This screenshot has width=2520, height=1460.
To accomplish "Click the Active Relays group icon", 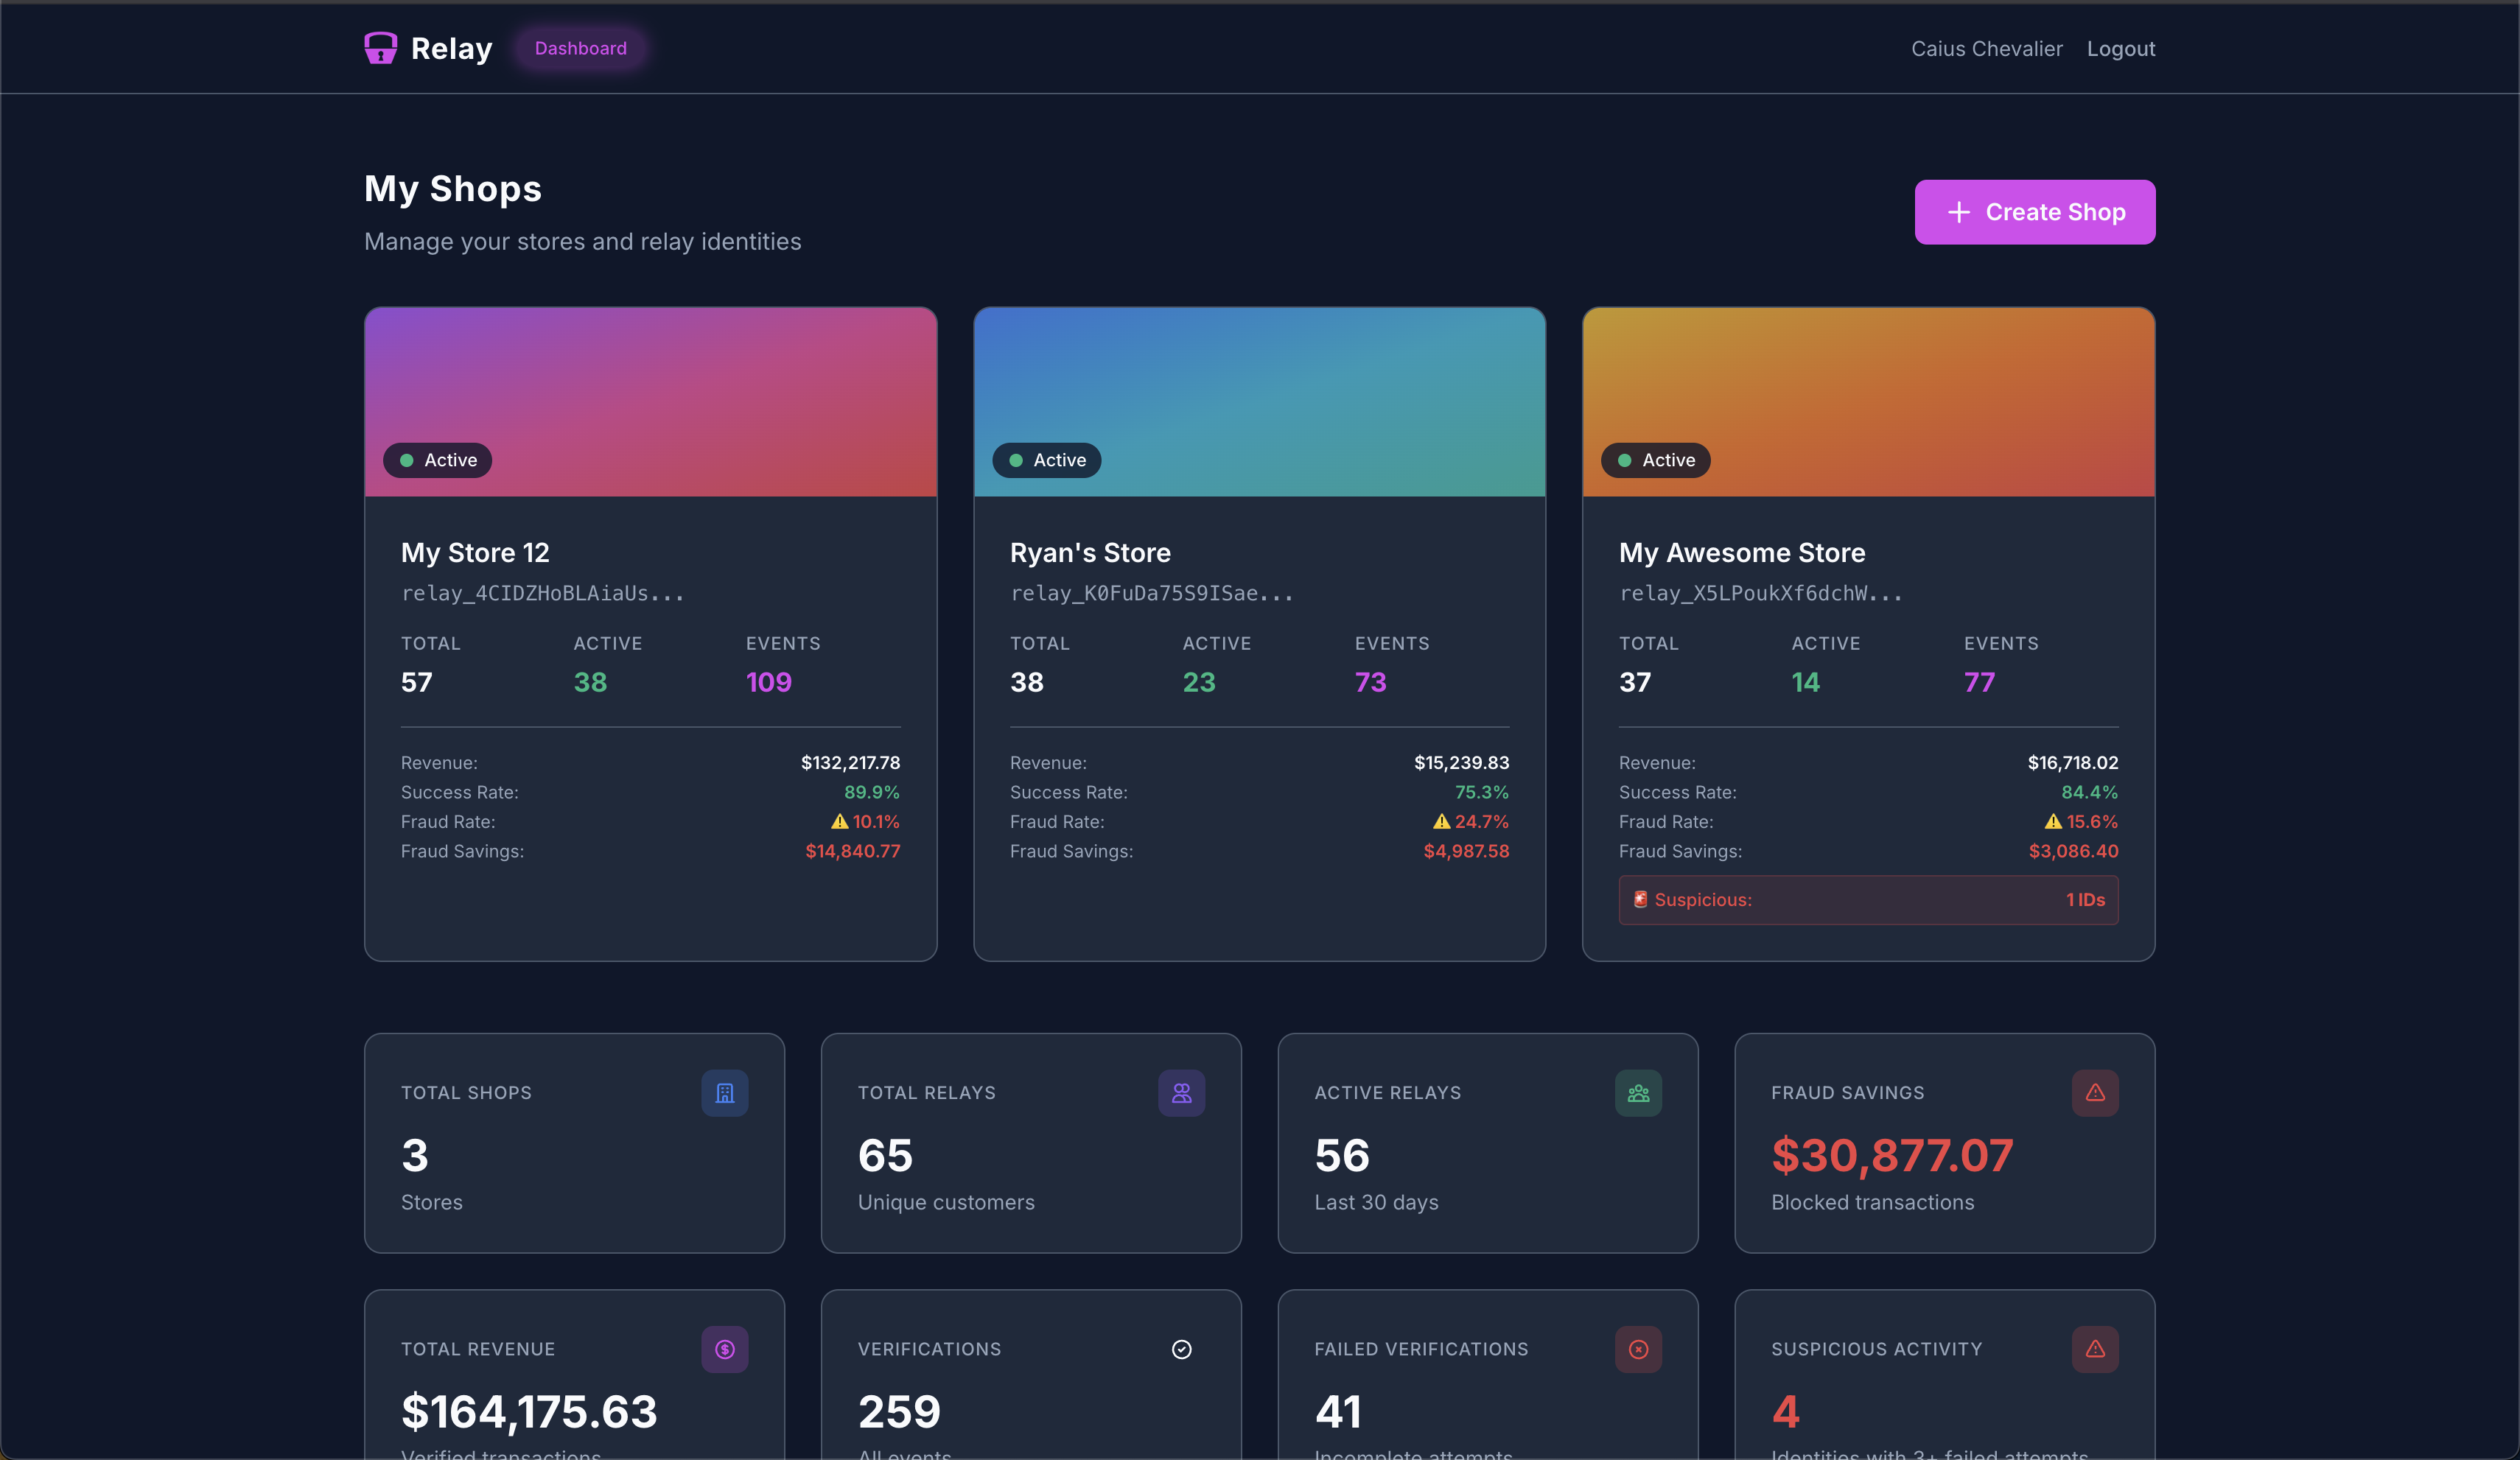I will pyautogui.click(x=1638, y=1093).
